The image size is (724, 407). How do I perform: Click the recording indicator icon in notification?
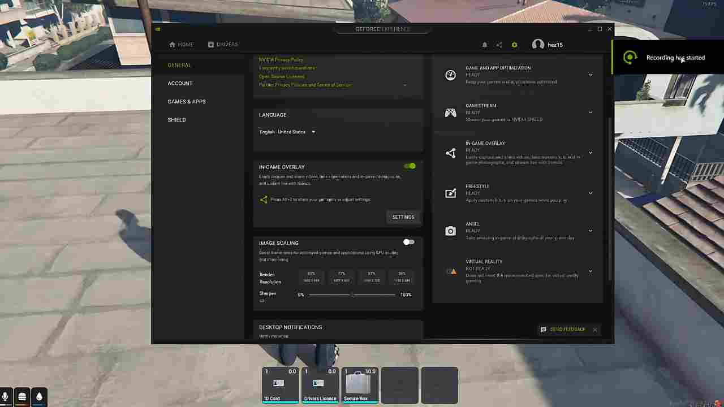(x=630, y=57)
